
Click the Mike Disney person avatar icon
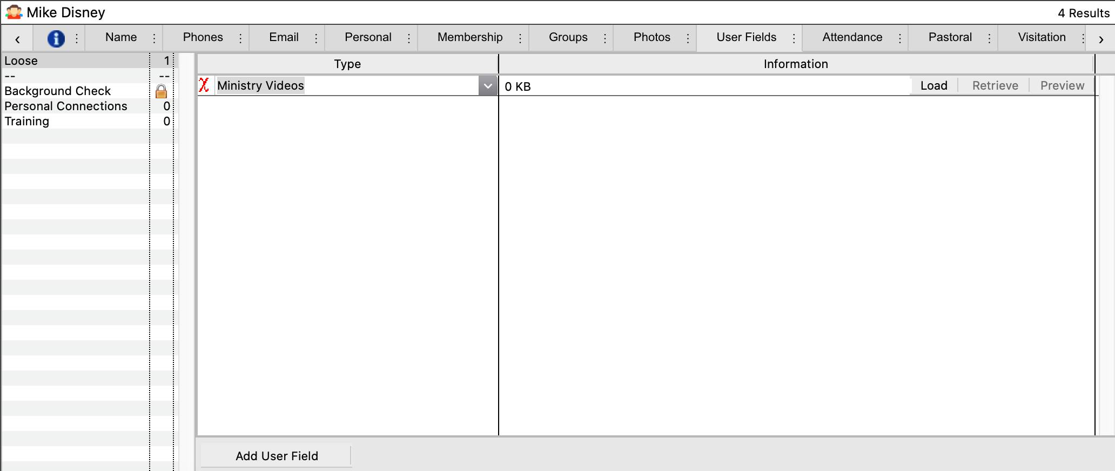[14, 12]
